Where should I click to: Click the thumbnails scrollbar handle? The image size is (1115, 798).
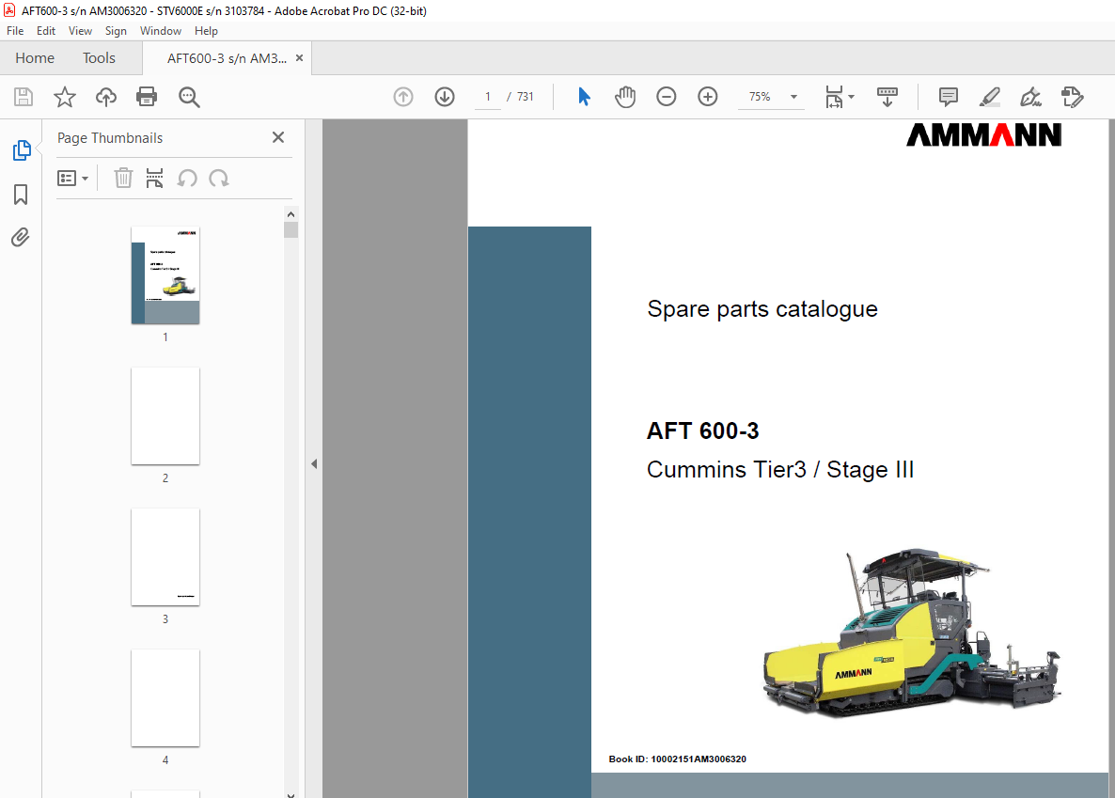point(291,229)
